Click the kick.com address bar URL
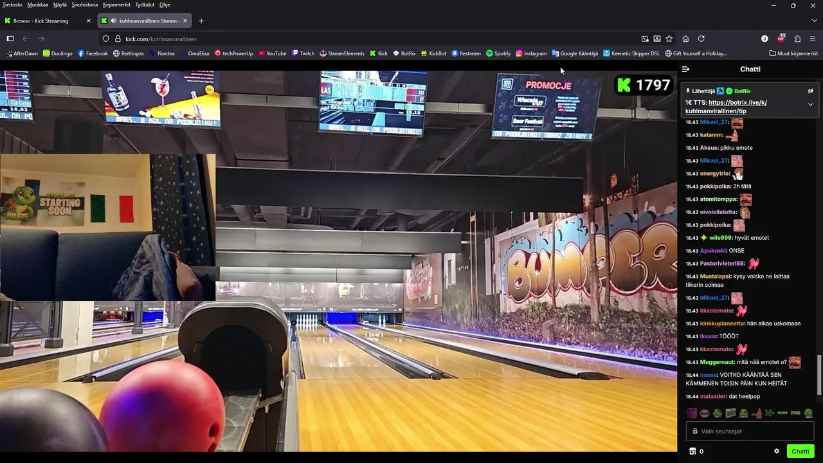This screenshot has width=823, height=463. point(161,39)
